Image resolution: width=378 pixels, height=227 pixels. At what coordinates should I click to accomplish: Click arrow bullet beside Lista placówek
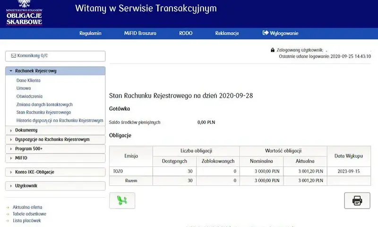8,221
